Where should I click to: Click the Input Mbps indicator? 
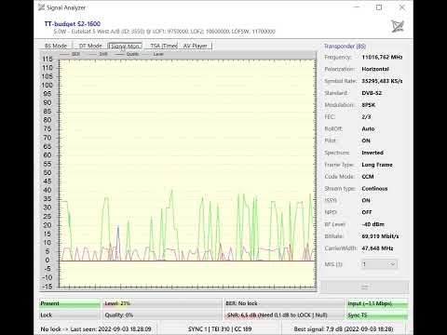click(x=377, y=303)
